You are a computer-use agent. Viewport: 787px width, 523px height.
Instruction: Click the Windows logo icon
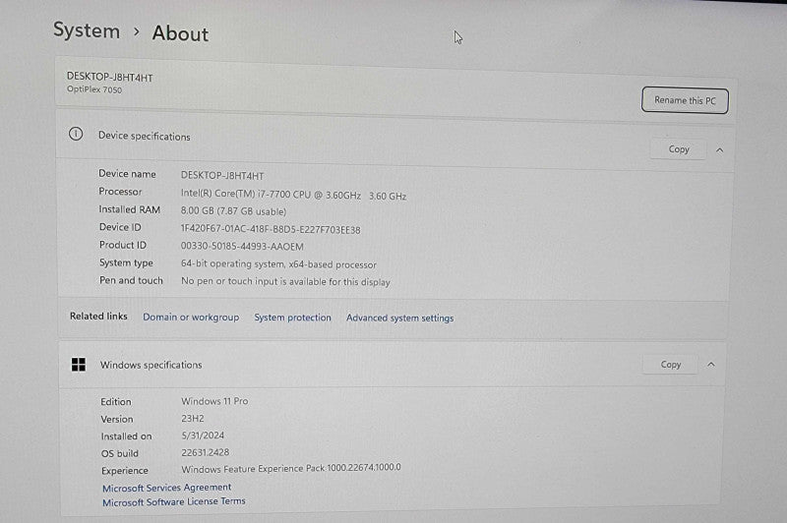coord(79,365)
